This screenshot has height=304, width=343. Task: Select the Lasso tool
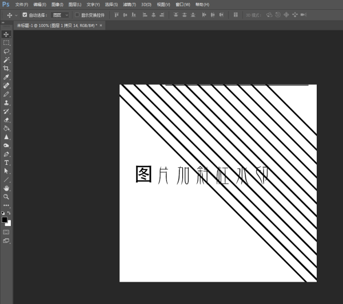tap(6, 52)
